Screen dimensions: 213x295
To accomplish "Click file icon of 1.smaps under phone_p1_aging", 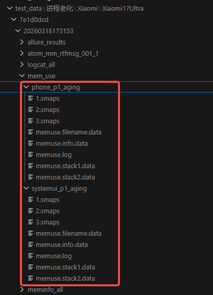I will [x=31, y=98].
